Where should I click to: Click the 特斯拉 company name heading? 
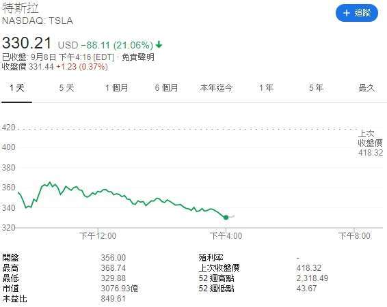21,8
